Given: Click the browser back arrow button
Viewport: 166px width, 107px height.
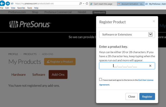Looking at the screenshot, I should (3, 4).
